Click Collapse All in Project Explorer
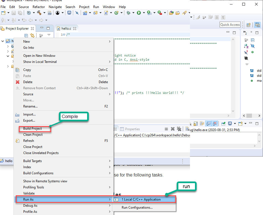Screen dimensions: 263x215 pos(26,35)
